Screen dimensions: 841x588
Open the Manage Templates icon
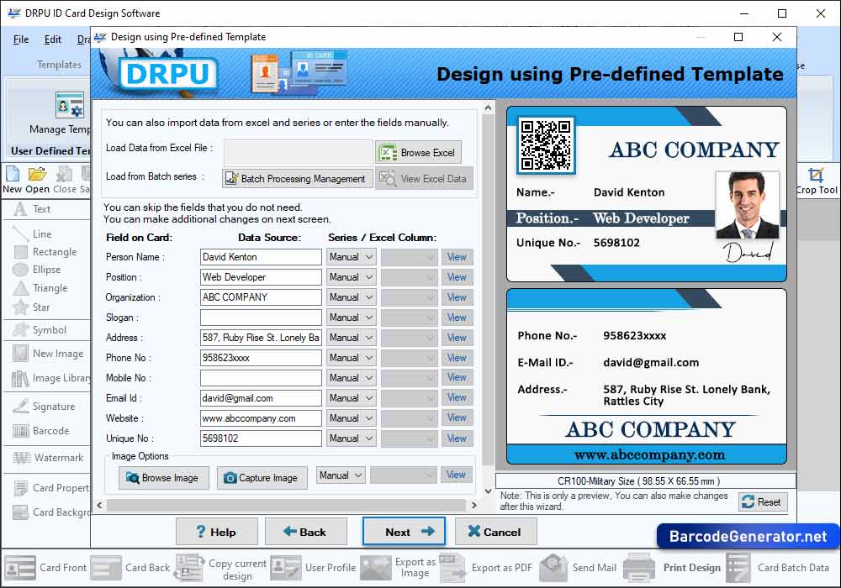[x=71, y=105]
